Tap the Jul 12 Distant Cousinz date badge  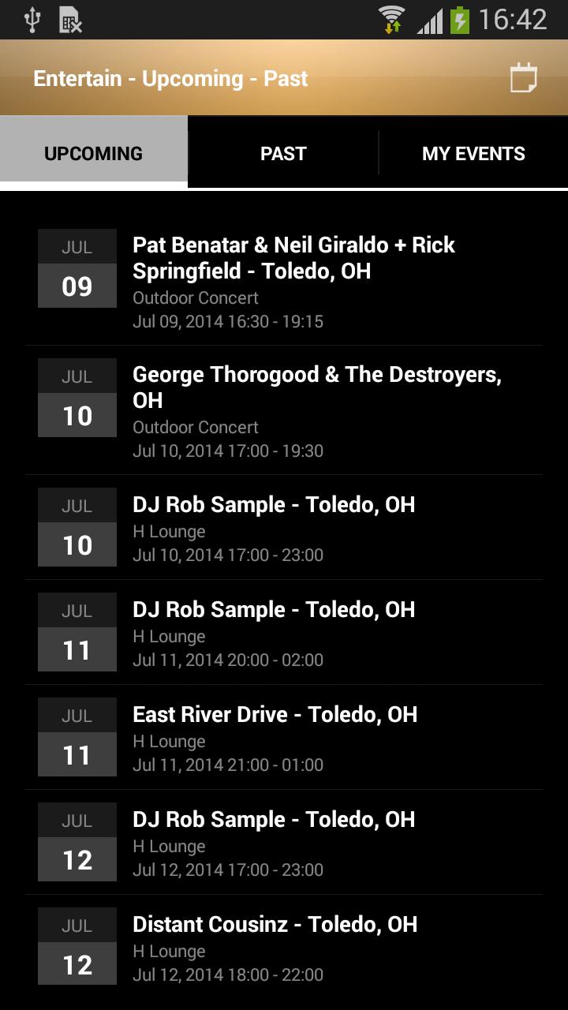77,947
